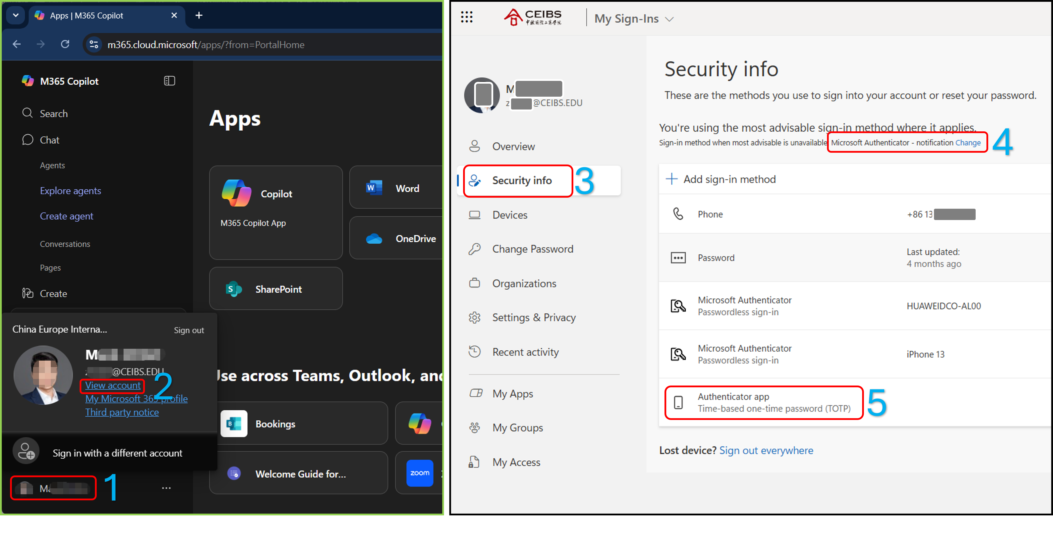Expand the My Sign-Ins dropdown chevron
The width and height of the screenshot is (1053, 540).
[x=669, y=19]
